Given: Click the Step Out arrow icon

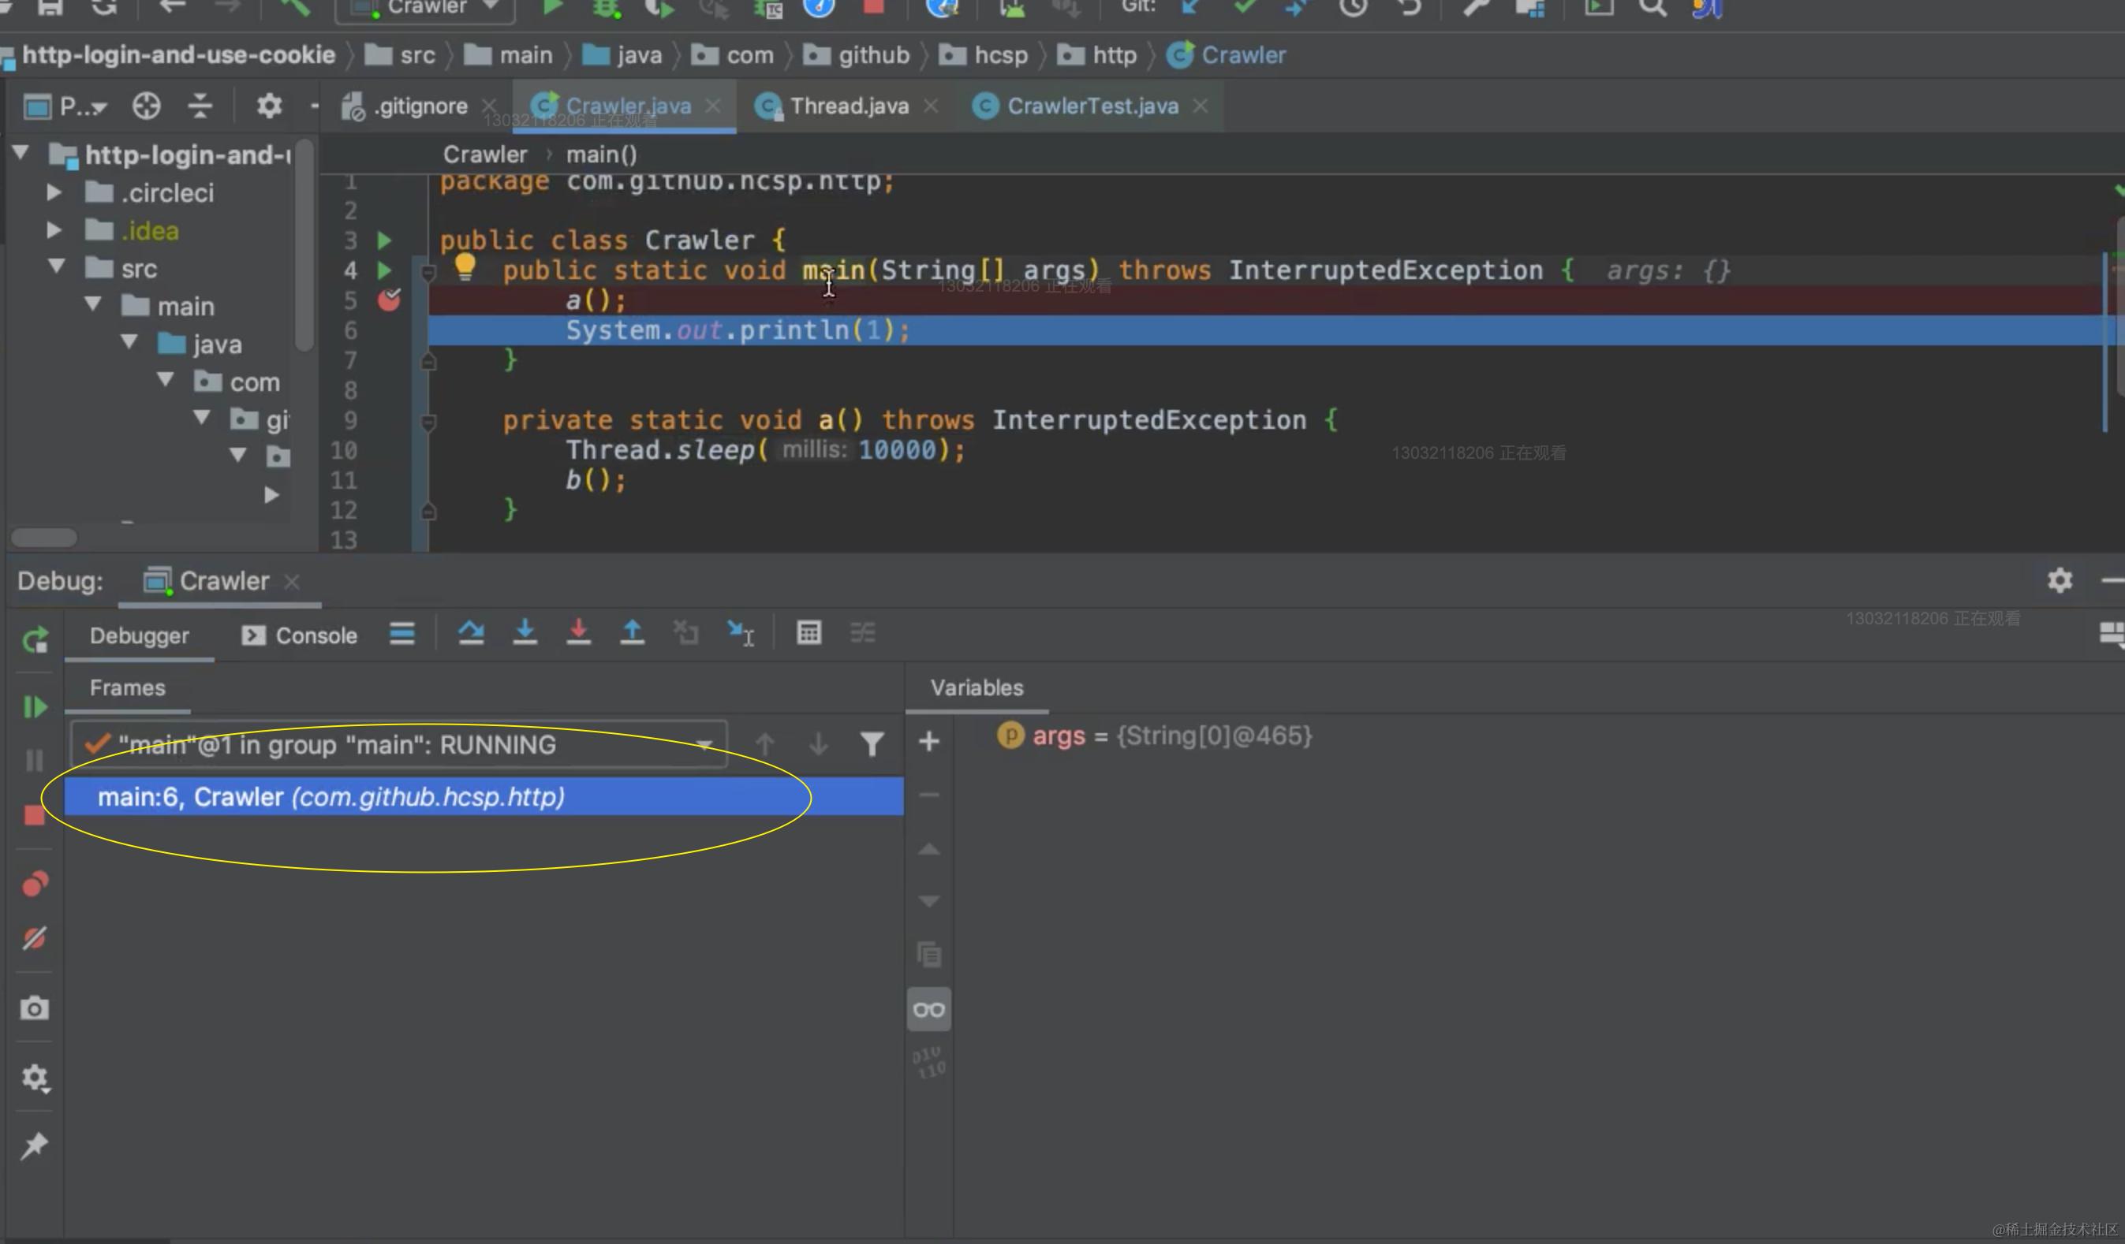Looking at the screenshot, I should point(632,632).
